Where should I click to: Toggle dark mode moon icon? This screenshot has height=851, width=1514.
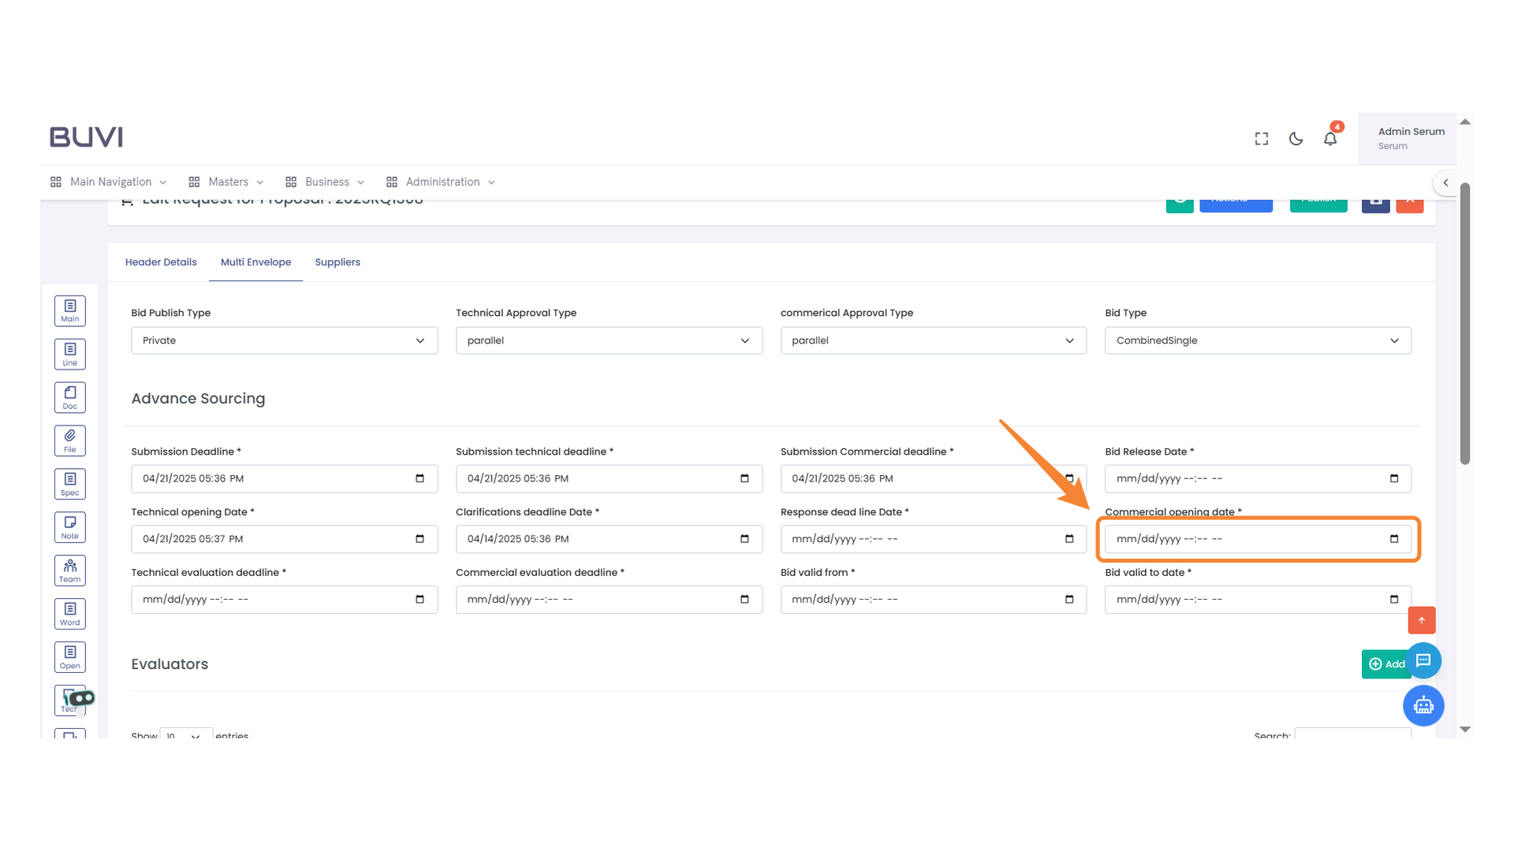[1296, 139]
